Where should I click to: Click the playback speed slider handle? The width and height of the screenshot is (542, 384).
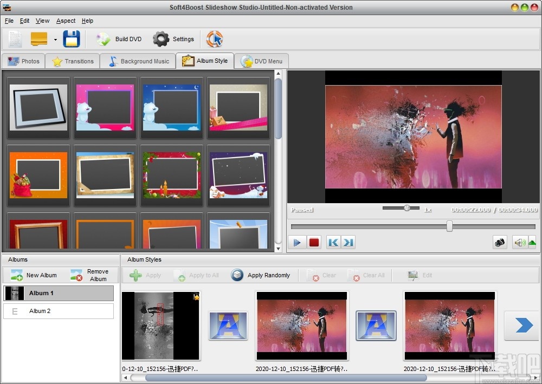tap(407, 208)
